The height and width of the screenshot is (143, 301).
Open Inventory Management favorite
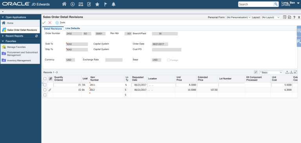[x=19, y=60]
